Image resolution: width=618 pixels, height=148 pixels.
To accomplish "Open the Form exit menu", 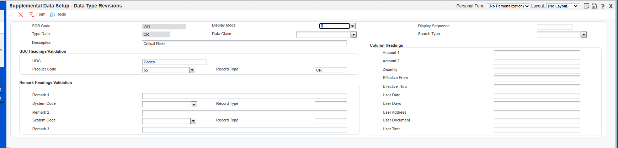I will point(41,15).
